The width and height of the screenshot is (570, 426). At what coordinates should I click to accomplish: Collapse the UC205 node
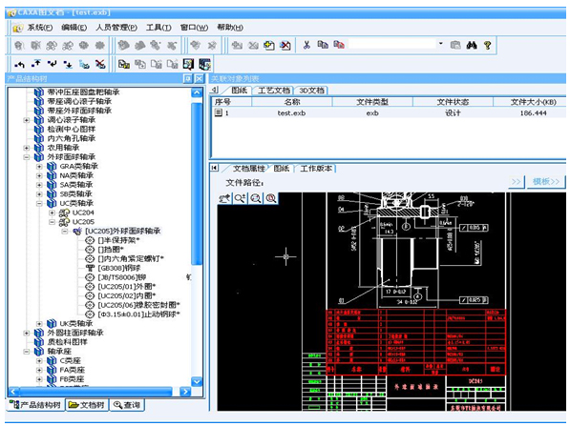52,222
